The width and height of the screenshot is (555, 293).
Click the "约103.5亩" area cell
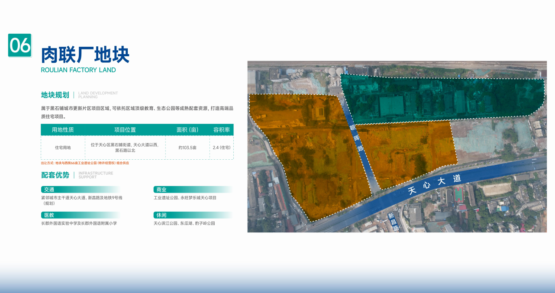tap(187, 148)
